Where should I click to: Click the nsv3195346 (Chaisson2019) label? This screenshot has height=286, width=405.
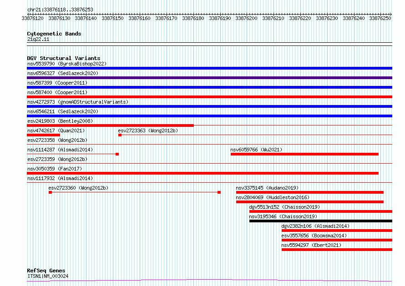pos(283,216)
